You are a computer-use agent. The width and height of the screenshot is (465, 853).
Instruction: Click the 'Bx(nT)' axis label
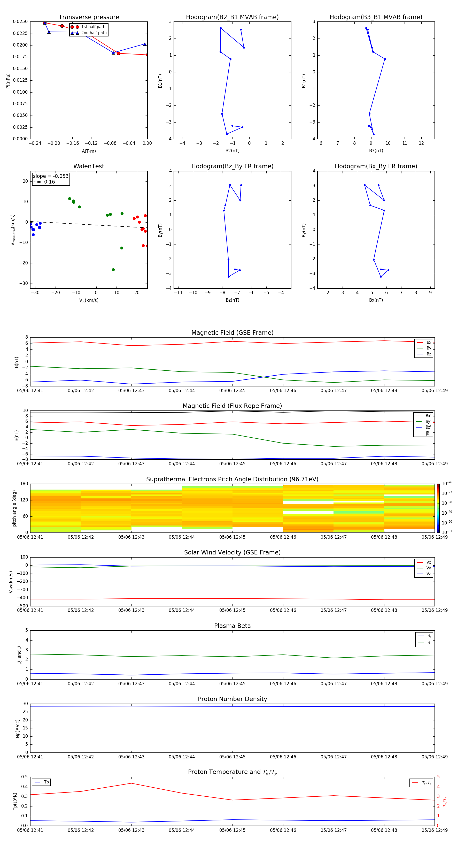376,300
